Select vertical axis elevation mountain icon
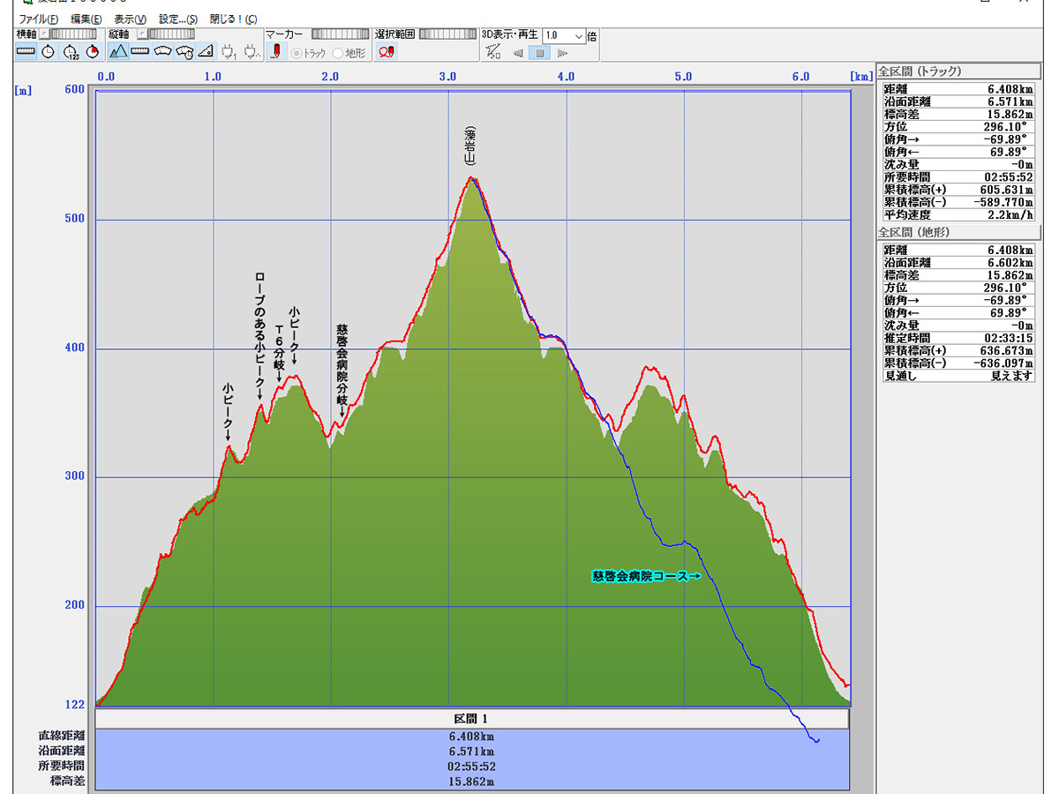 tap(118, 52)
